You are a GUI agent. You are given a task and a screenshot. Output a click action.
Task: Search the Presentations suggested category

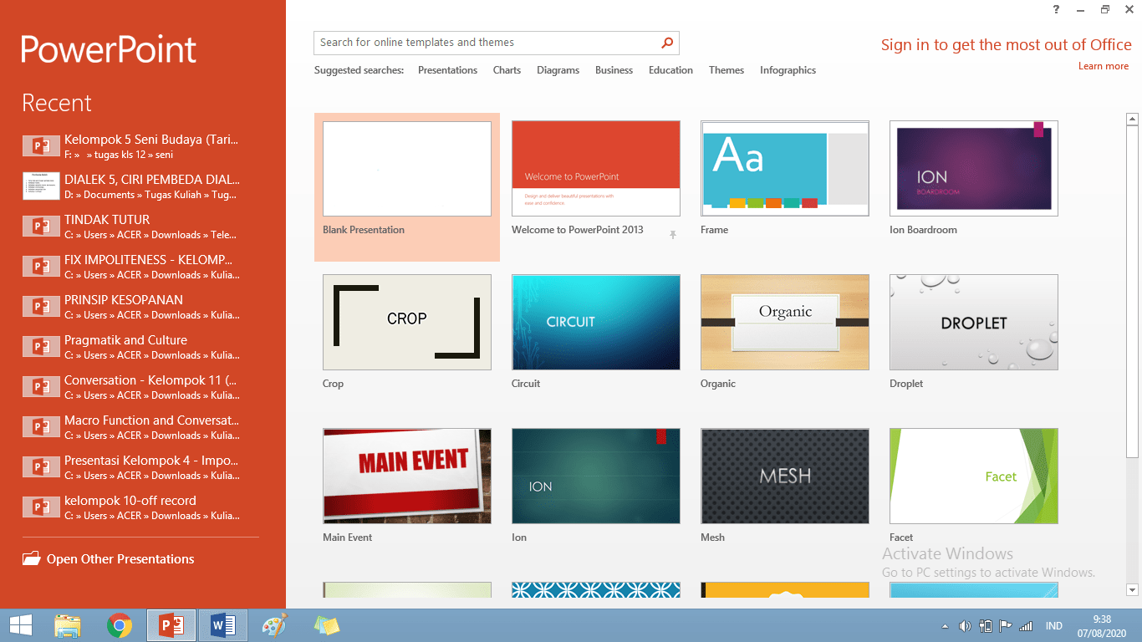[447, 70]
